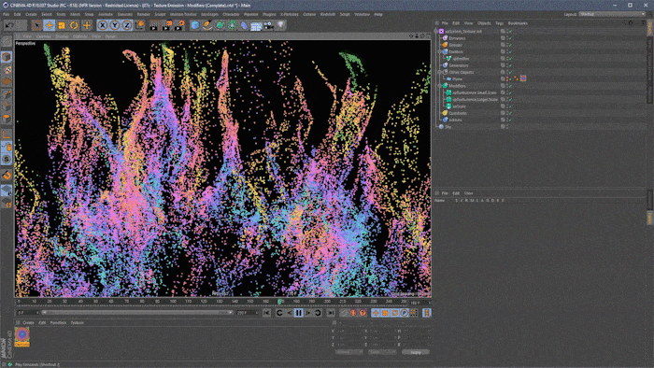Open the Layout dropdown at top right
The width and height of the screenshot is (654, 368).
tap(611, 14)
